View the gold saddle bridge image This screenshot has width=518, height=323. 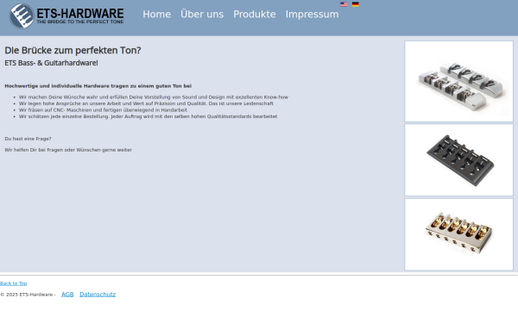click(459, 234)
